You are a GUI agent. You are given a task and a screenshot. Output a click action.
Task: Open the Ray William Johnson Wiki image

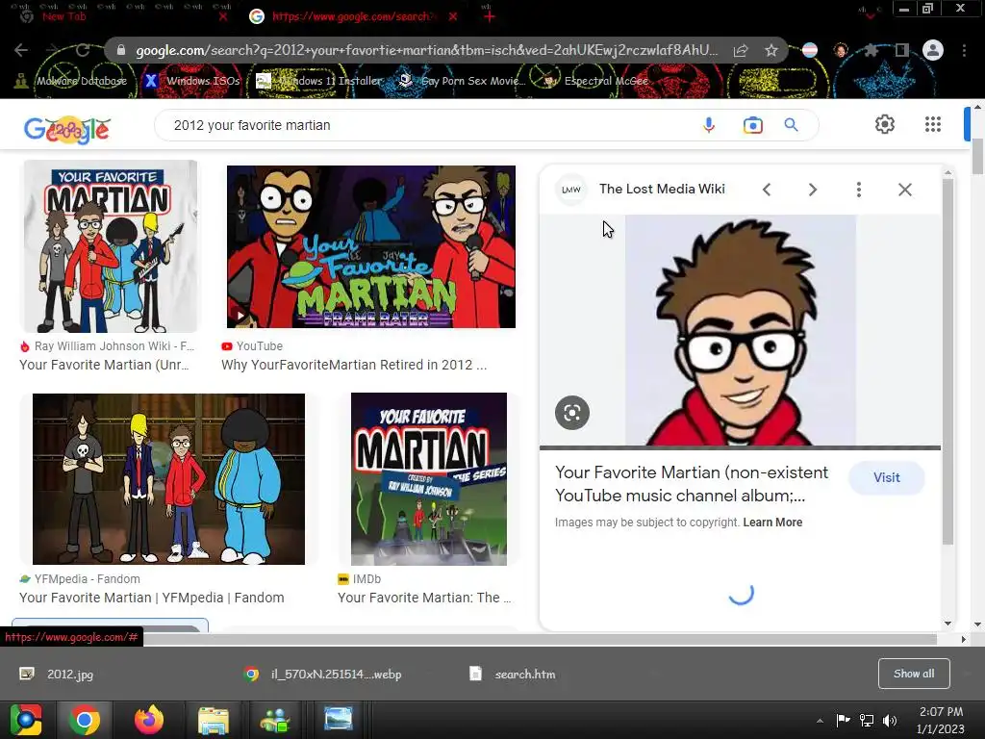tap(110, 246)
